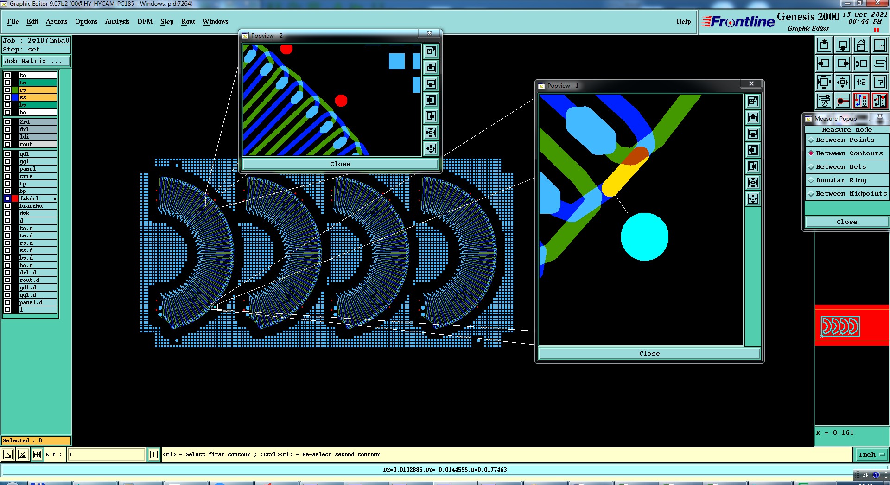Toggle display checkbox for layer 'drl'
This screenshot has width=890, height=485.
(7, 129)
